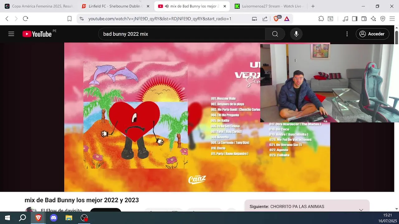Image resolution: width=399 pixels, height=224 pixels.
Task: Go back with the browser back arrow
Action: pyautogui.click(x=7, y=19)
